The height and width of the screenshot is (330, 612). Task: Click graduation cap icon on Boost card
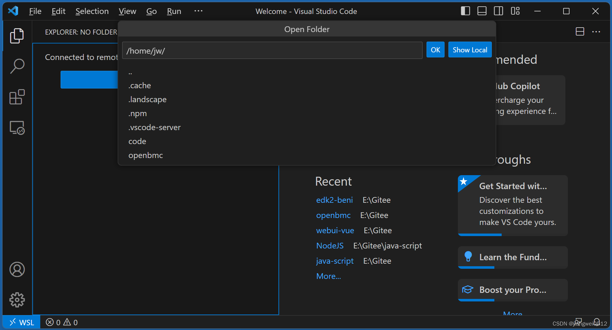pyautogui.click(x=467, y=289)
